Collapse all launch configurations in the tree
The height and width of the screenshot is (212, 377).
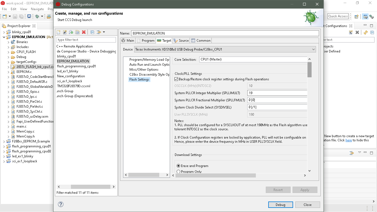pyautogui.click(x=92, y=32)
